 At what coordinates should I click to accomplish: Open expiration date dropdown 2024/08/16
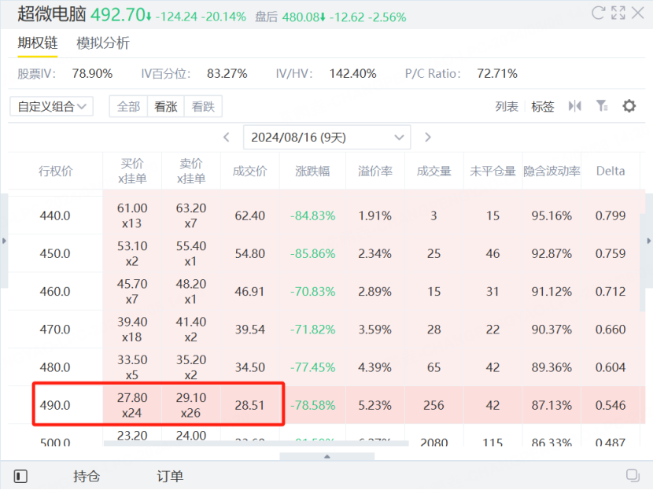coord(327,138)
